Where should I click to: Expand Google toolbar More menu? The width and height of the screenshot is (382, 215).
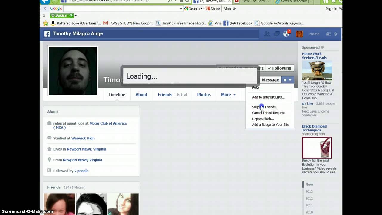229,9
